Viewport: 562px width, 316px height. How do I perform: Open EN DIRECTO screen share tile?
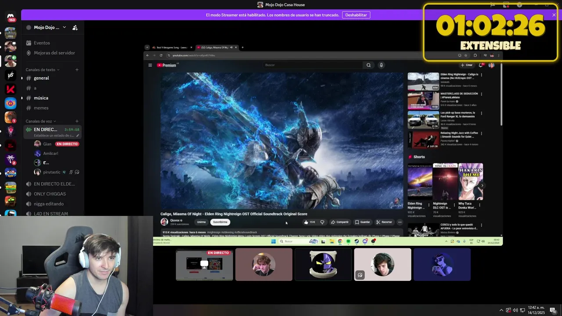pyautogui.click(x=204, y=264)
